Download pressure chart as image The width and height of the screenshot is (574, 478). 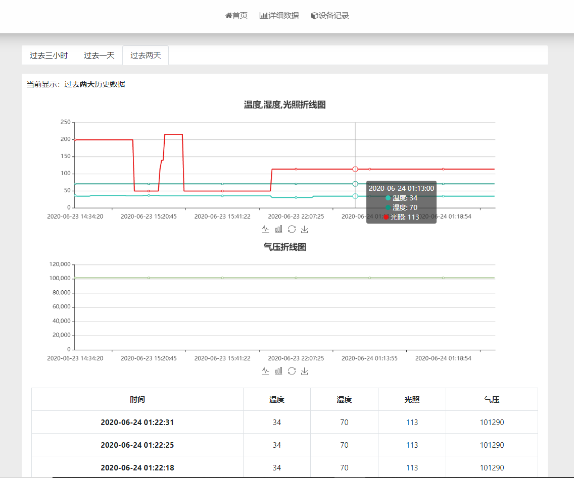pos(305,371)
